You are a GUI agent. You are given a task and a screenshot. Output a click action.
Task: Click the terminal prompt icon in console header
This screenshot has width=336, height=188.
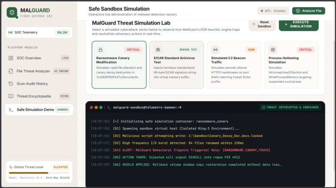pyautogui.click(x=109, y=107)
